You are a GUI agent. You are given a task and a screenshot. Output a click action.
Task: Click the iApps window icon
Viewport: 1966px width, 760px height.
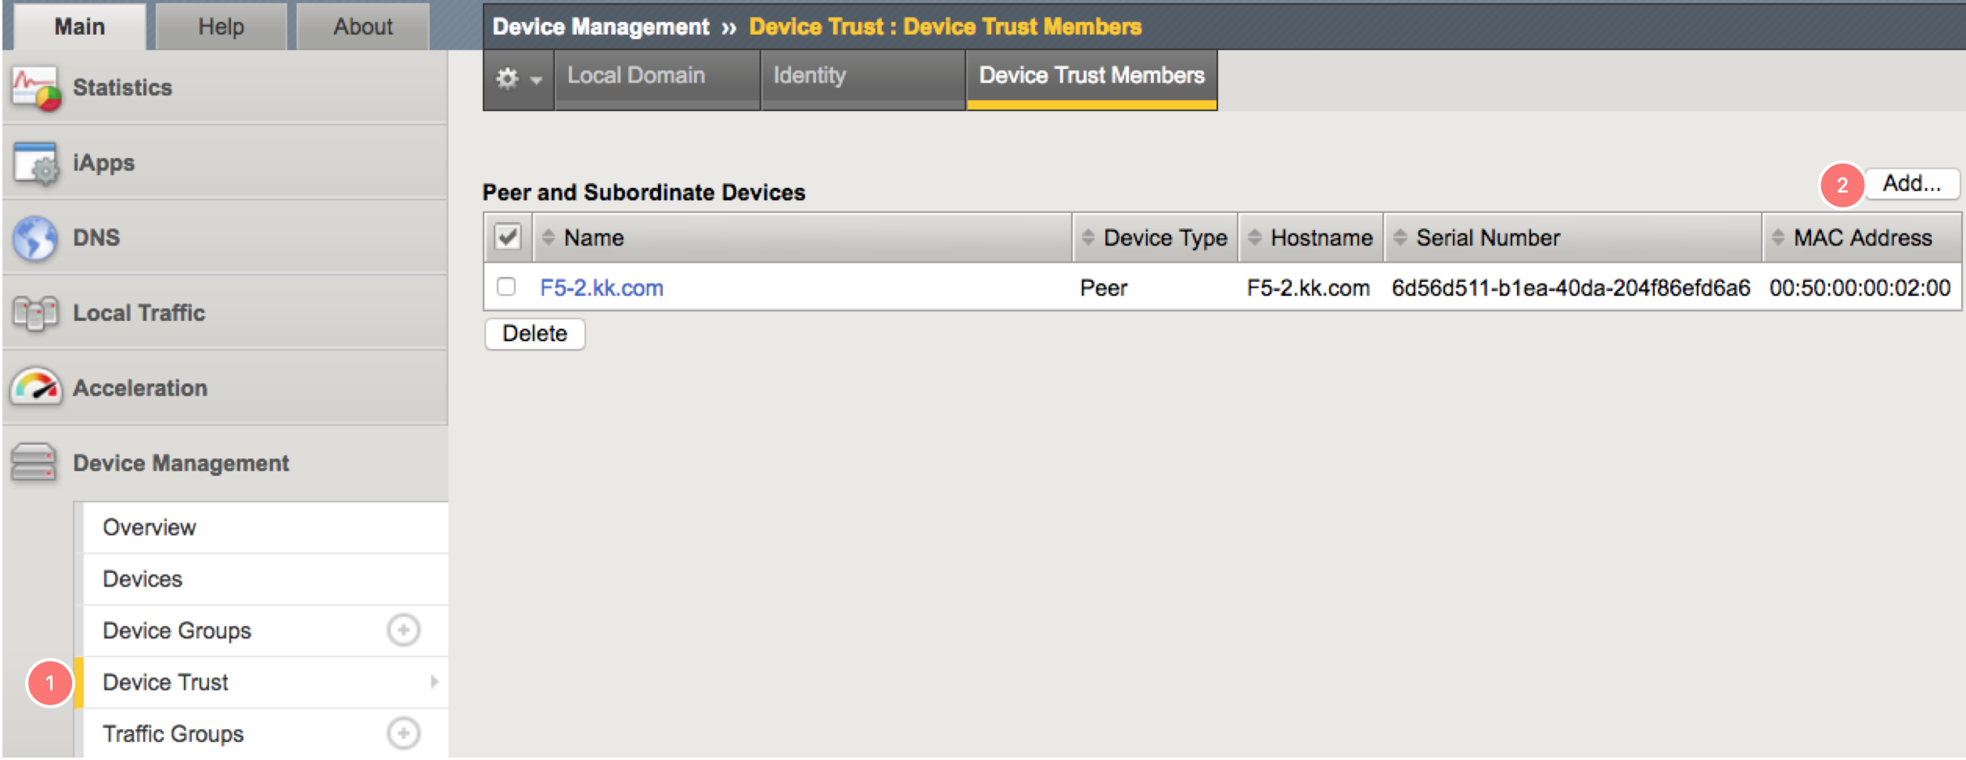pos(36,163)
